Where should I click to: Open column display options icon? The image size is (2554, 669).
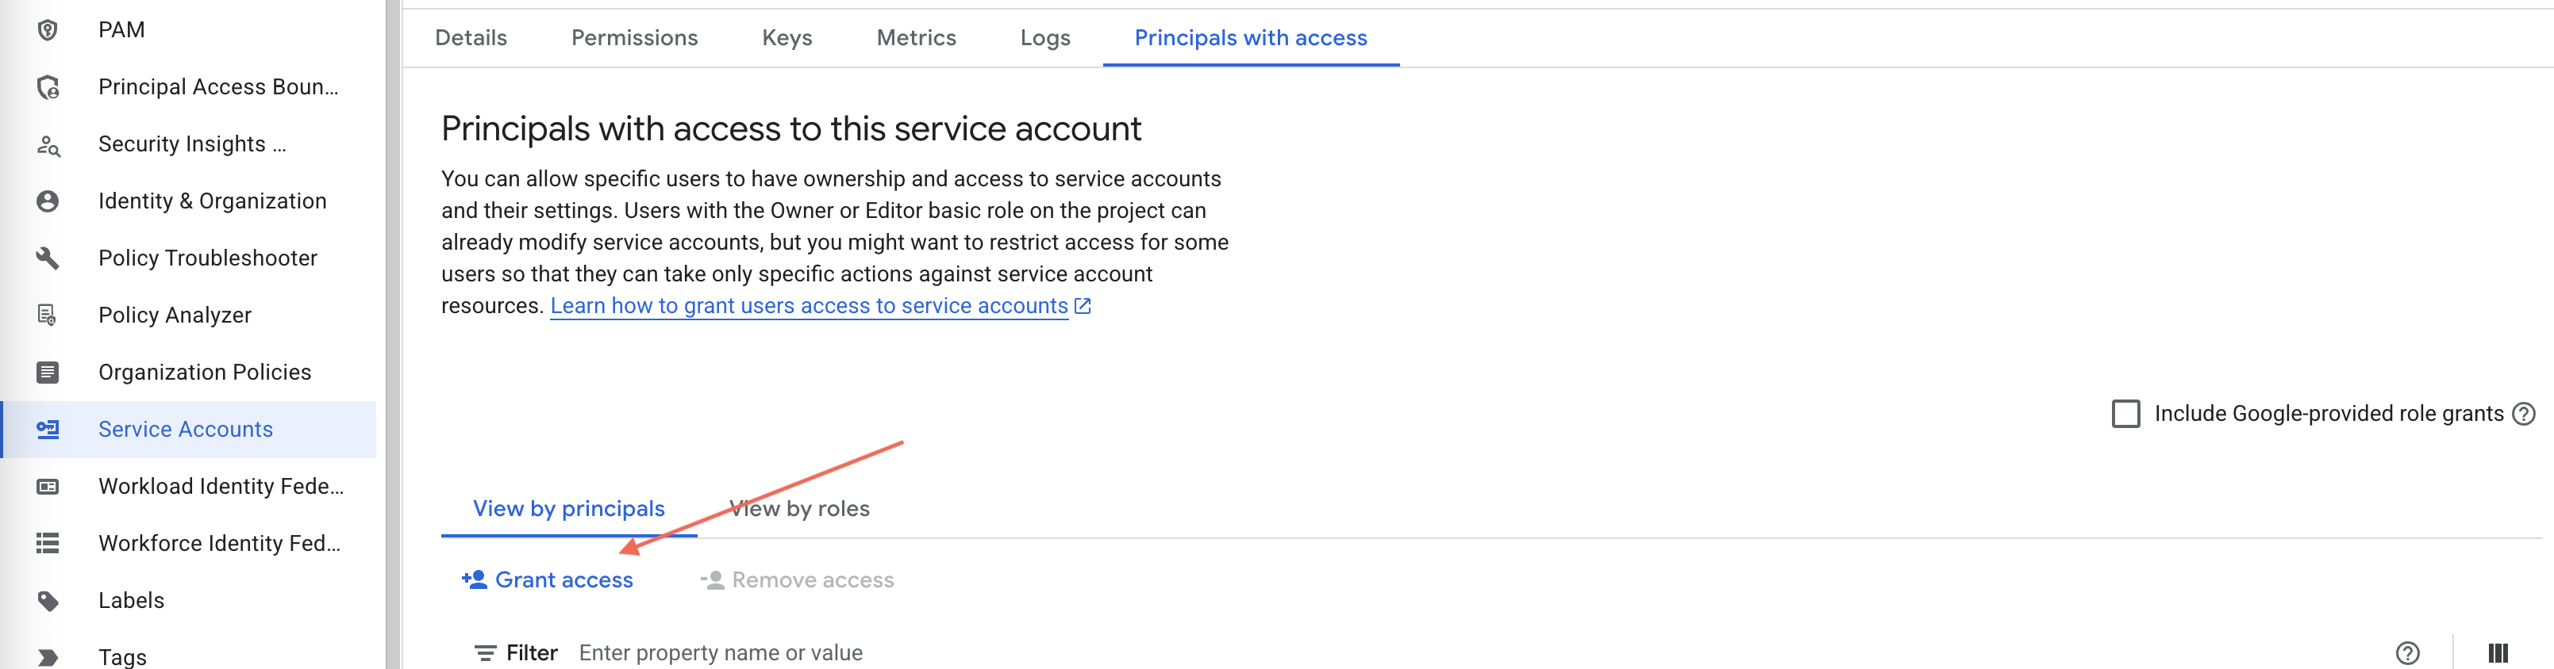[x=2498, y=653]
